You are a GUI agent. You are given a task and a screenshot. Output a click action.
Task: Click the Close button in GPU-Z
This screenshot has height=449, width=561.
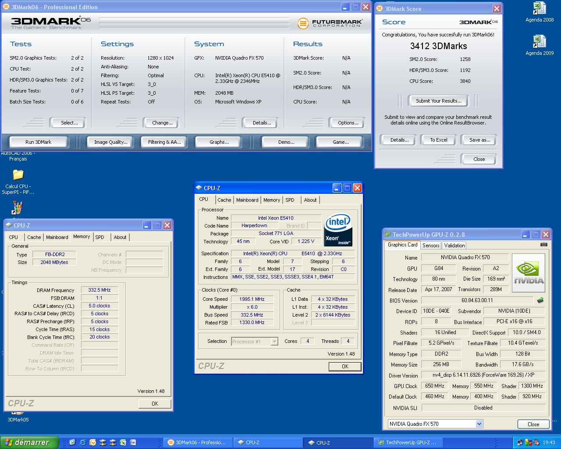click(533, 424)
